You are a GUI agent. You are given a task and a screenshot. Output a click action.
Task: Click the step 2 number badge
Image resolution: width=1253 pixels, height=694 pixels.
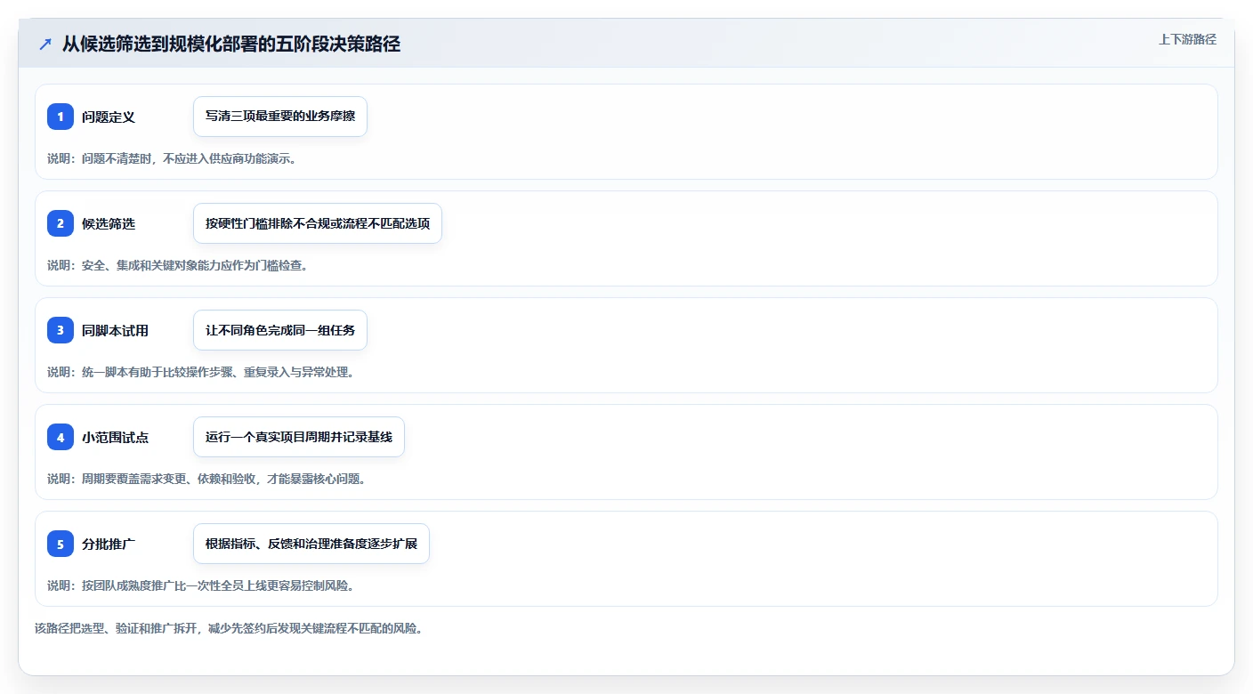[x=61, y=223]
